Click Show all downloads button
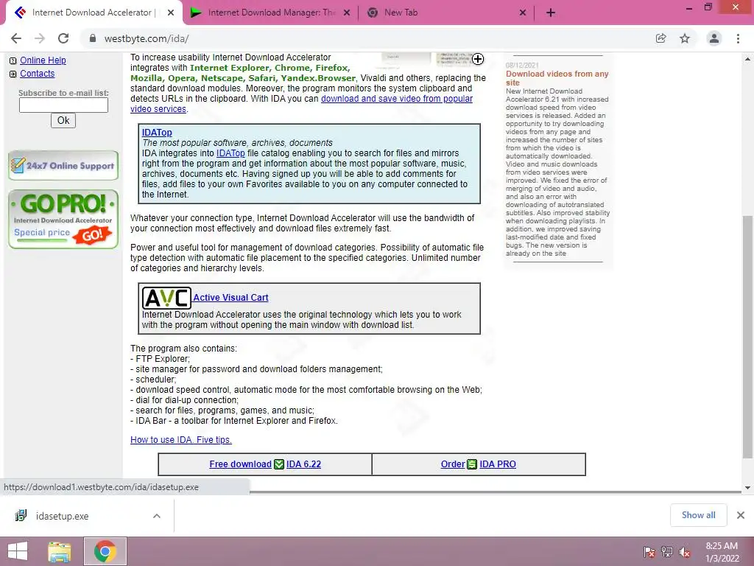The height and width of the screenshot is (566, 754). 698,515
